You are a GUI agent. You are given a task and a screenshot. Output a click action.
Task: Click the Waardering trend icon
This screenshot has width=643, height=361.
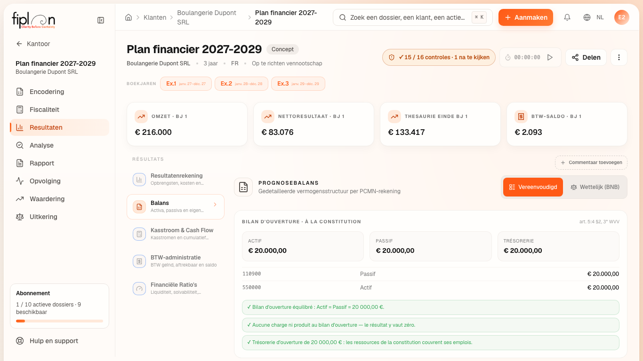coord(20,199)
